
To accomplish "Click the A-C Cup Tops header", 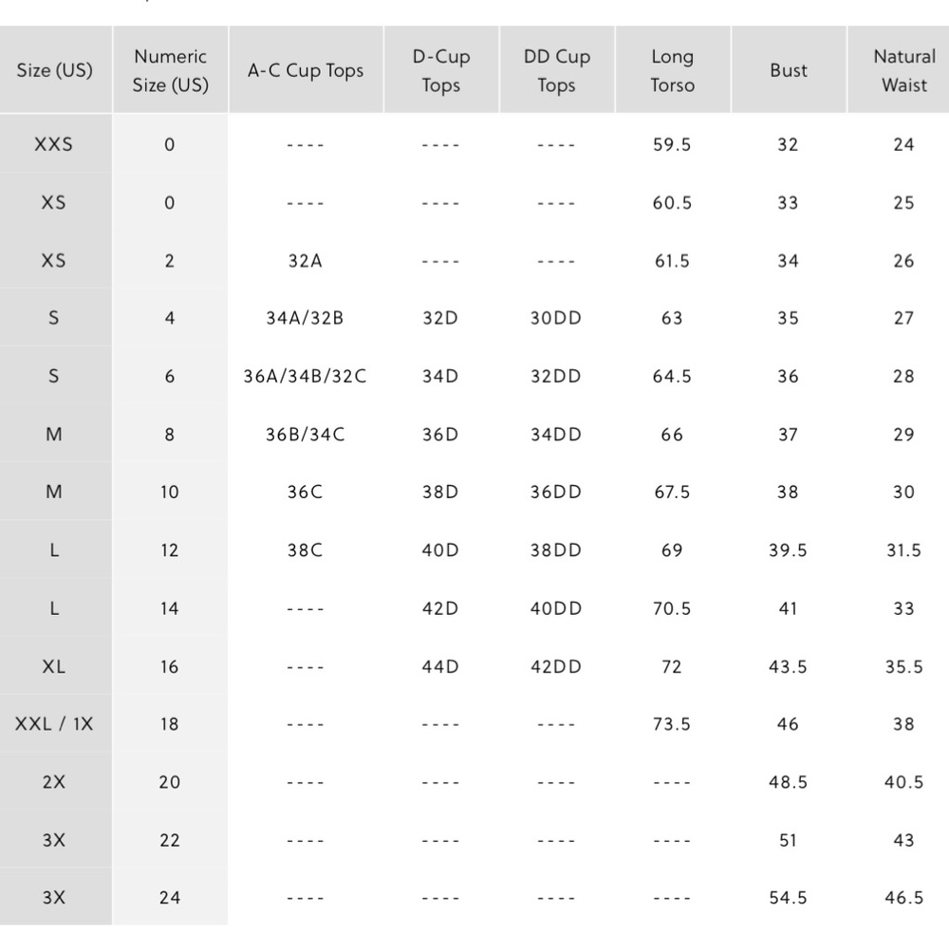I will click(x=306, y=70).
